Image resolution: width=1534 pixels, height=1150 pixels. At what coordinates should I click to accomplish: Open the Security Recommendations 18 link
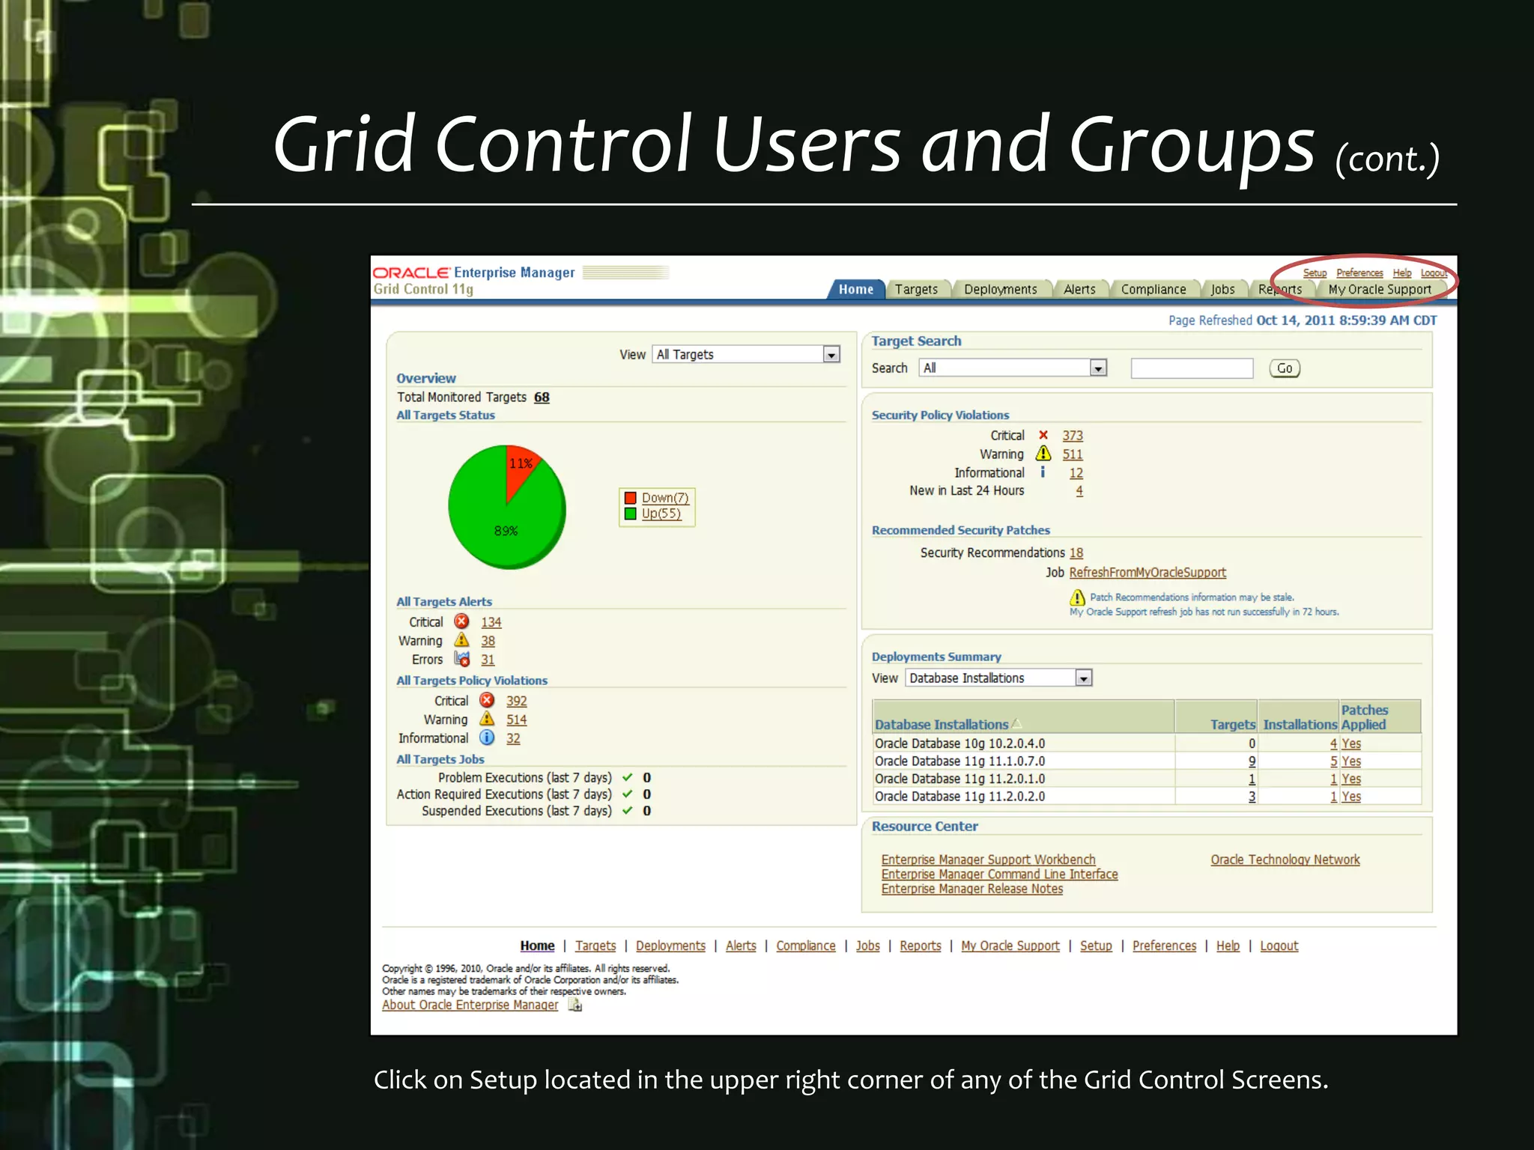click(1076, 553)
